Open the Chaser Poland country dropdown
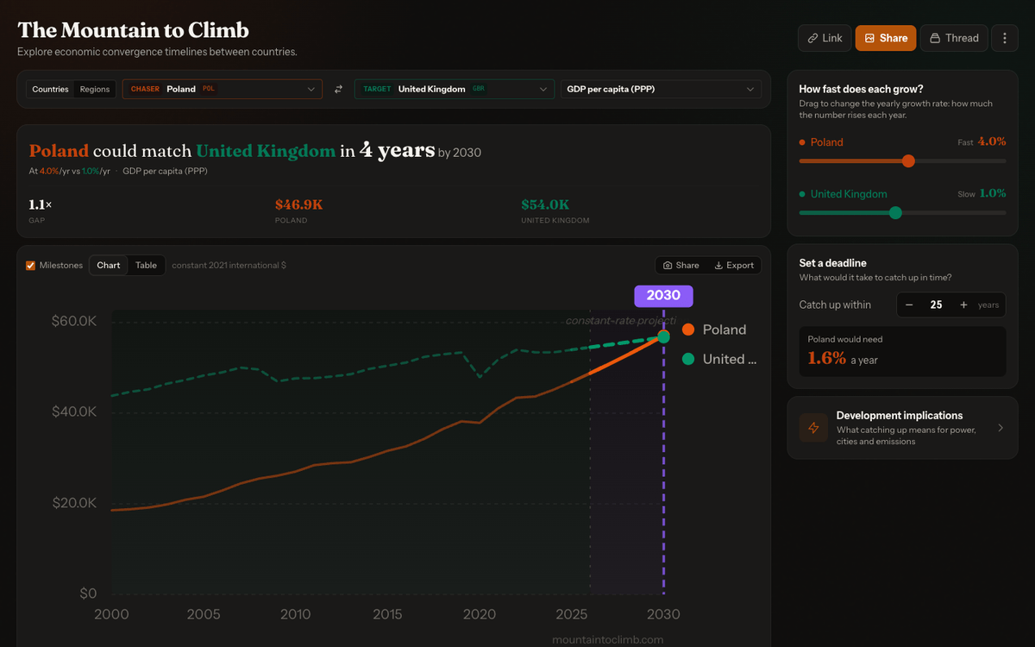 (x=223, y=89)
